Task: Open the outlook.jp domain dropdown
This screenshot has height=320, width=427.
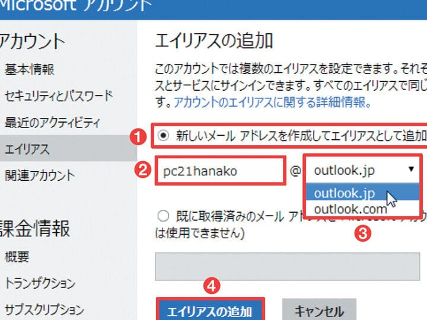Action: pyautogui.click(x=362, y=170)
